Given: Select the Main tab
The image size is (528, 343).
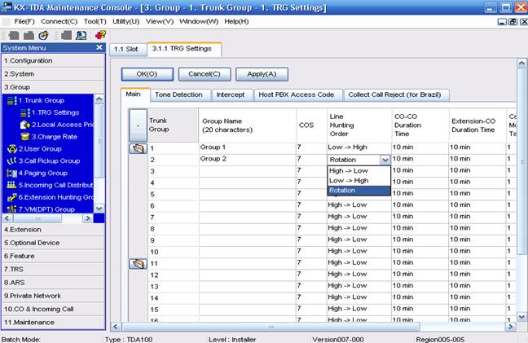Looking at the screenshot, I should point(134,95).
